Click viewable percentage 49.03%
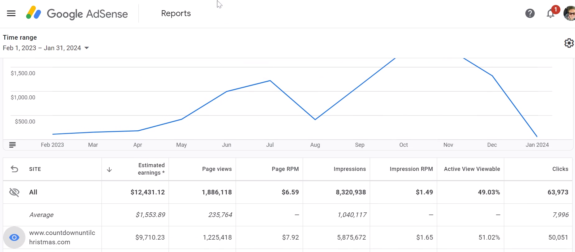575x252 pixels. point(489,192)
